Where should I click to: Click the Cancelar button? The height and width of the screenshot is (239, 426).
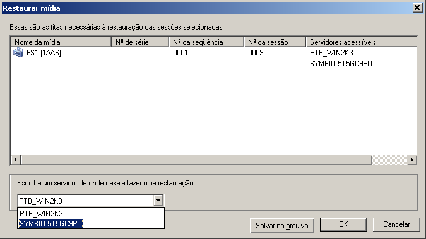[x=396, y=224]
